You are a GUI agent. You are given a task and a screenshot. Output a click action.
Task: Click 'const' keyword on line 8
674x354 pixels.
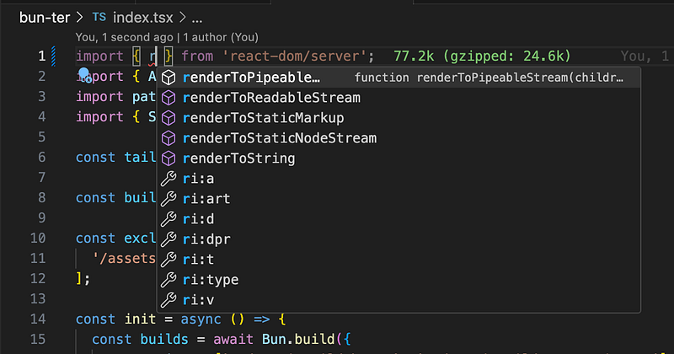[95, 198]
